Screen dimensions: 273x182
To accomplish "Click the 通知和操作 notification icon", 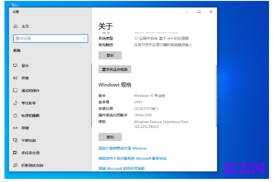I will (x=15, y=91).
